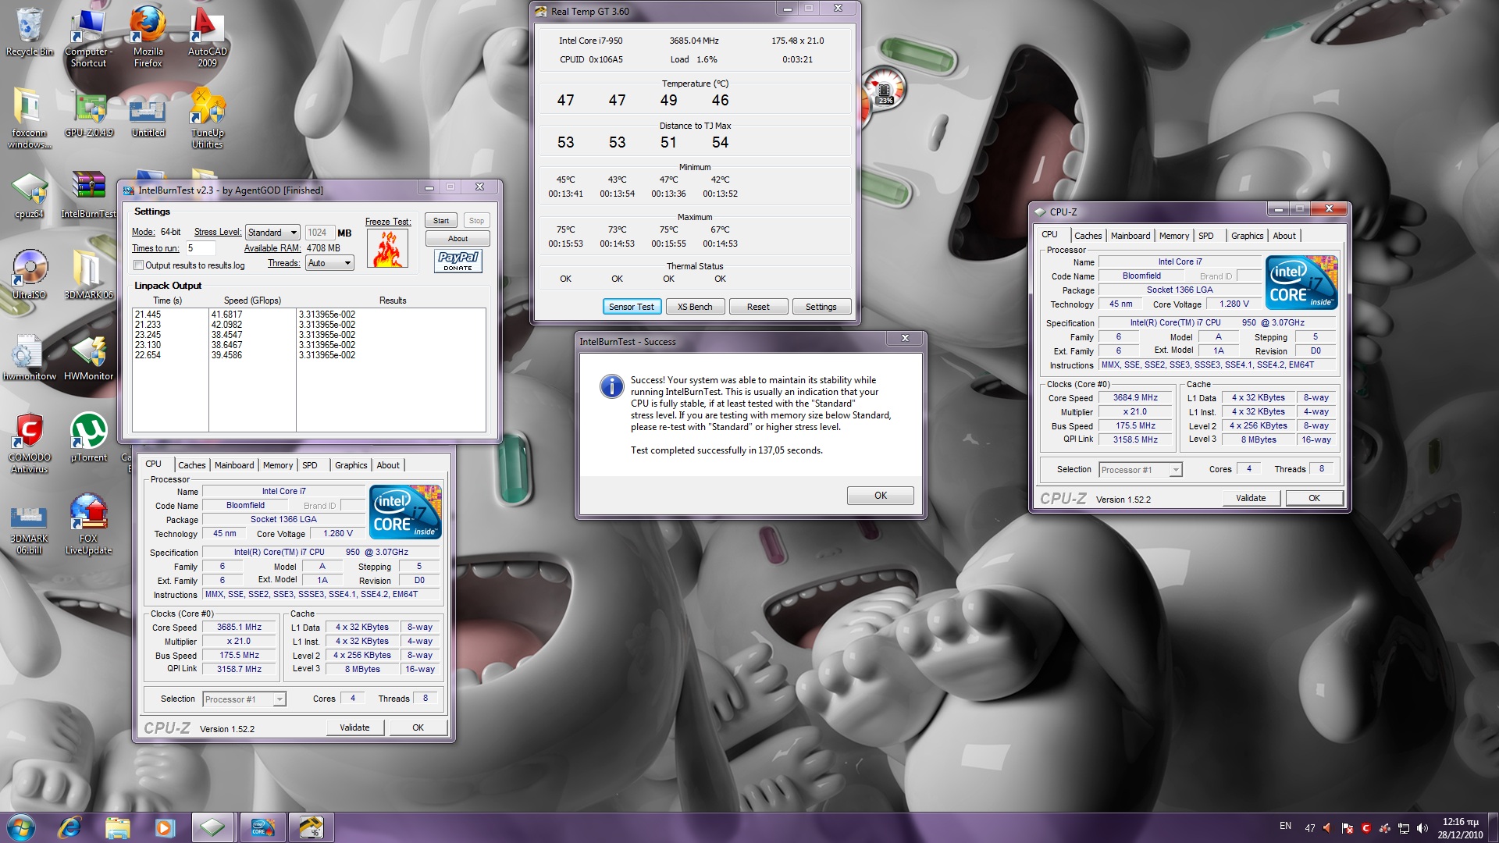Open the Computer Shortcut desktop icon
Screen dimensions: 1499x843
click(x=88, y=37)
